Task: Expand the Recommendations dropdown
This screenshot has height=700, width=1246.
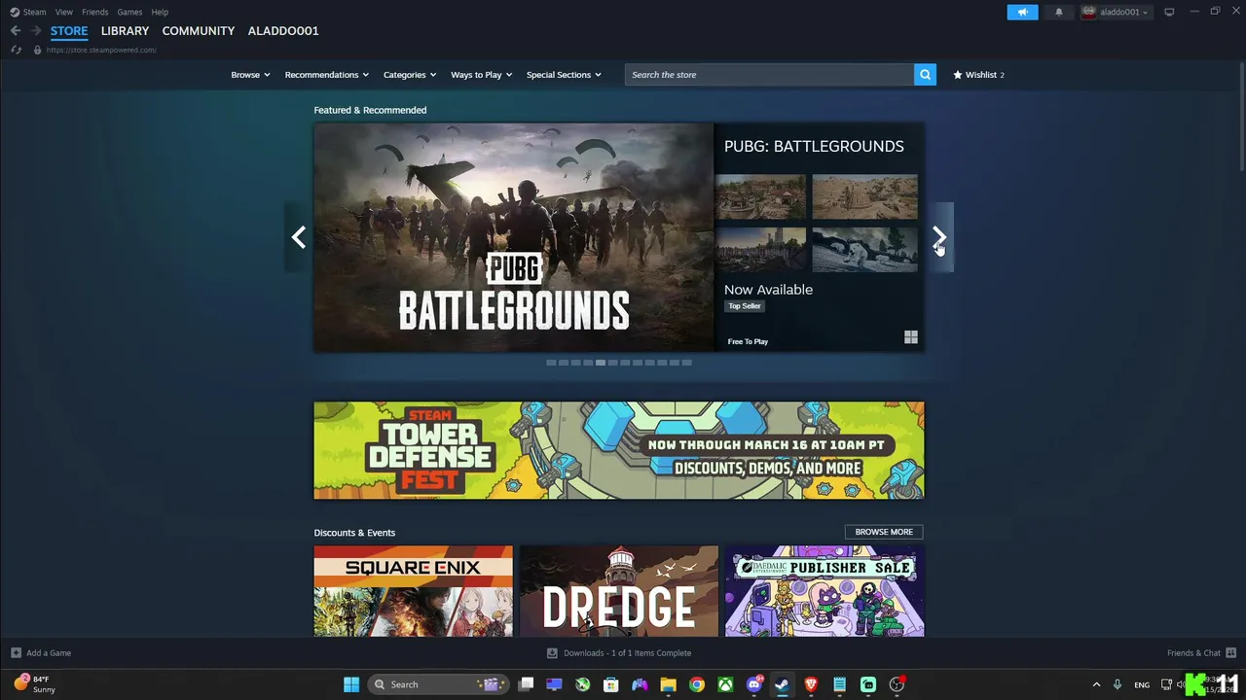Action: tap(326, 75)
